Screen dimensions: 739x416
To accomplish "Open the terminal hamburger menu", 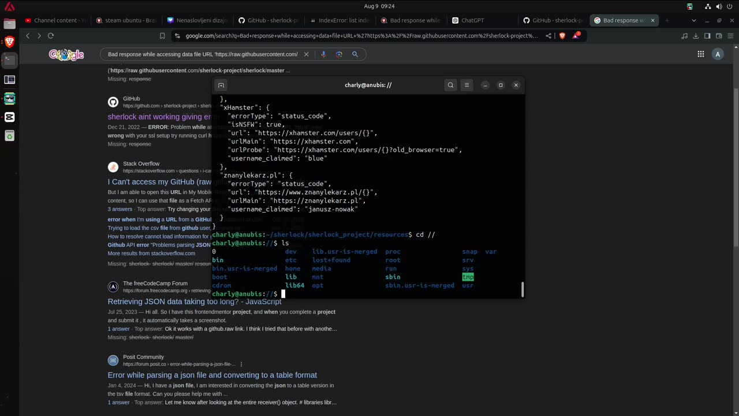I will [466, 85].
